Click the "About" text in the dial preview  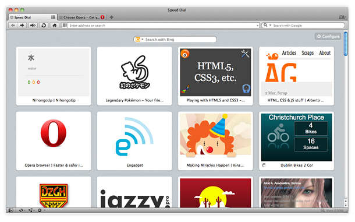pyautogui.click(x=325, y=53)
